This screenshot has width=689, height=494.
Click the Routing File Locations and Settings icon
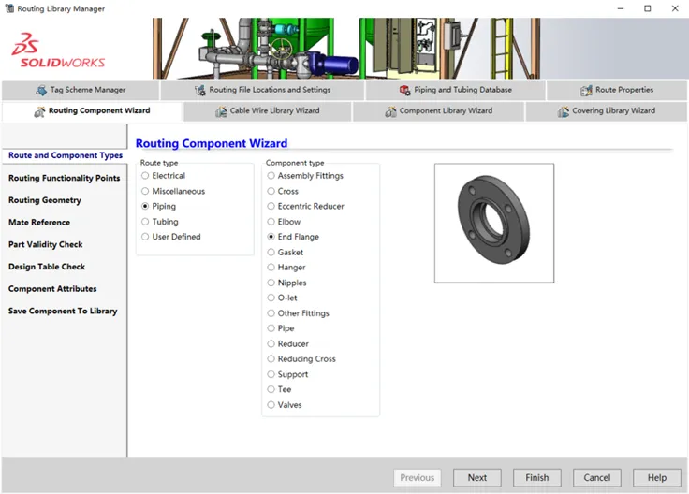tap(200, 90)
